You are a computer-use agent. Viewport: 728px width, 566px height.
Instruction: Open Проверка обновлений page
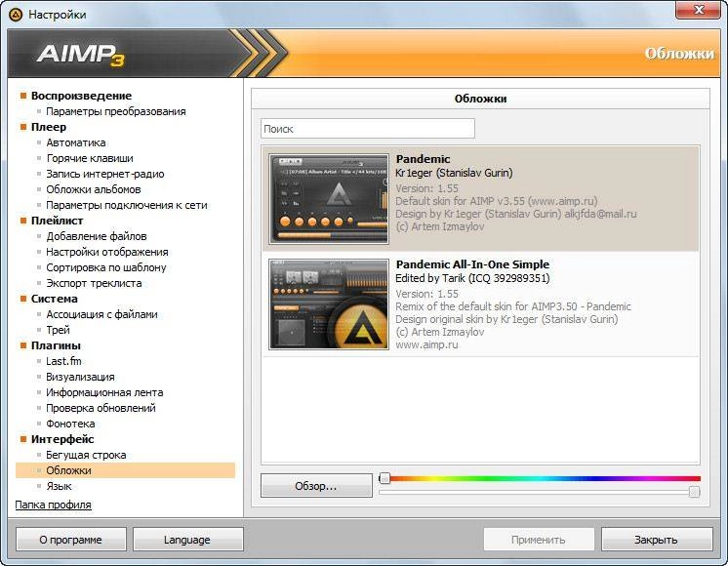(x=101, y=408)
